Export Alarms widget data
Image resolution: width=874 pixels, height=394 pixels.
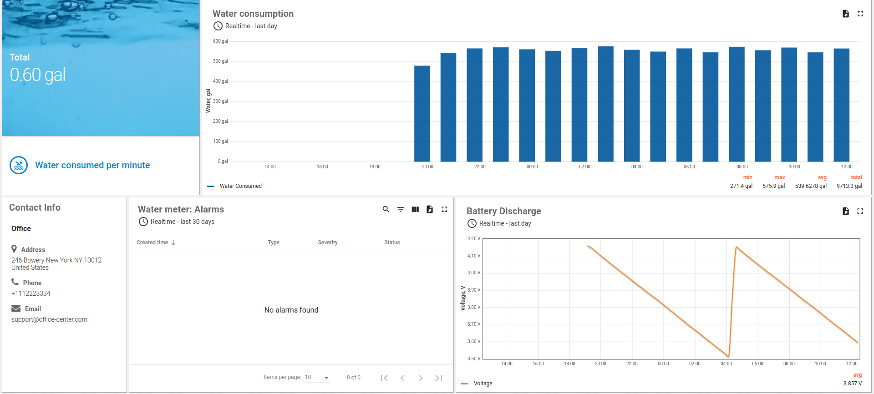click(x=430, y=209)
